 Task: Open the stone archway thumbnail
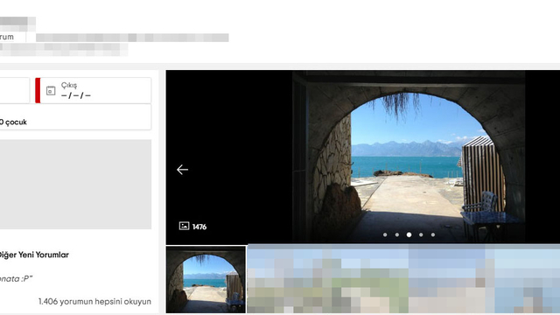click(x=206, y=280)
